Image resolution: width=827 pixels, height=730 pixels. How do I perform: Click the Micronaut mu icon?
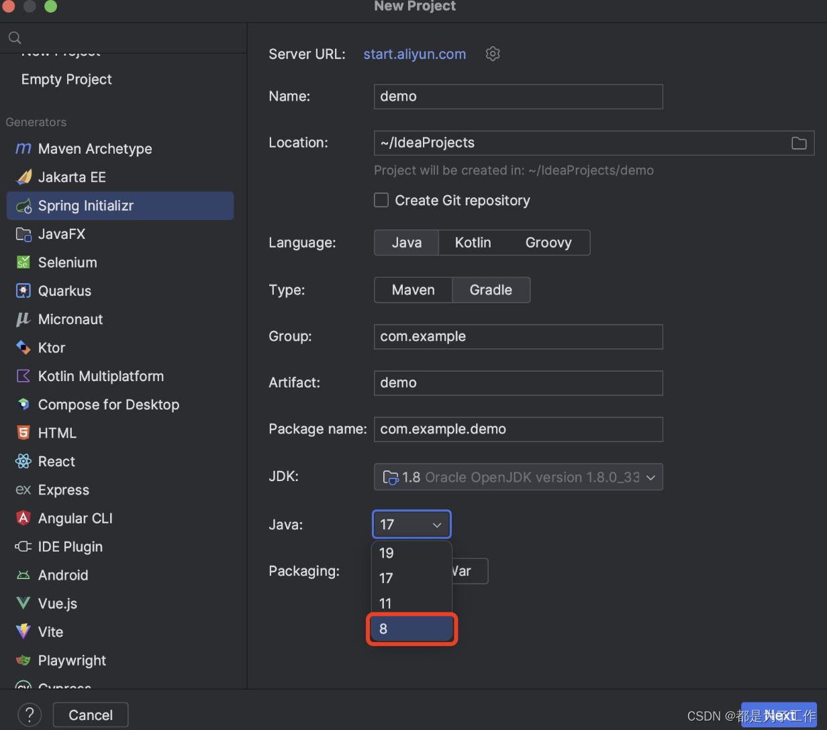click(x=23, y=319)
